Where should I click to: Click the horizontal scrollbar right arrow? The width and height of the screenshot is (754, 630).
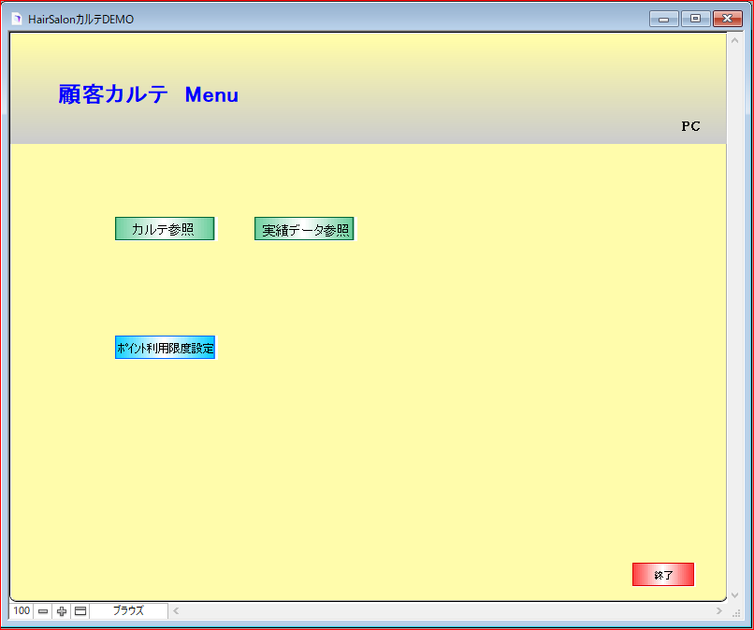pyautogui.click(x=718, y=611)
